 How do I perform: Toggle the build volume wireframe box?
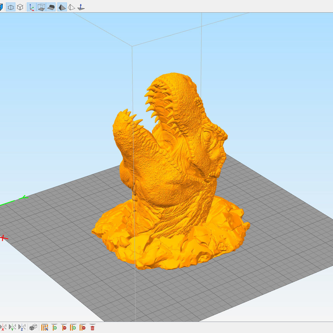(x=41, y=7)
